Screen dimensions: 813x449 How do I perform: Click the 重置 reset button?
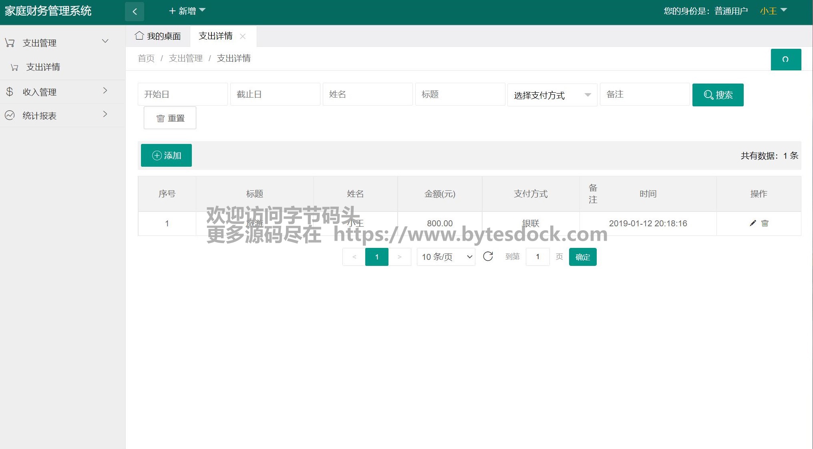coord(170,118)
